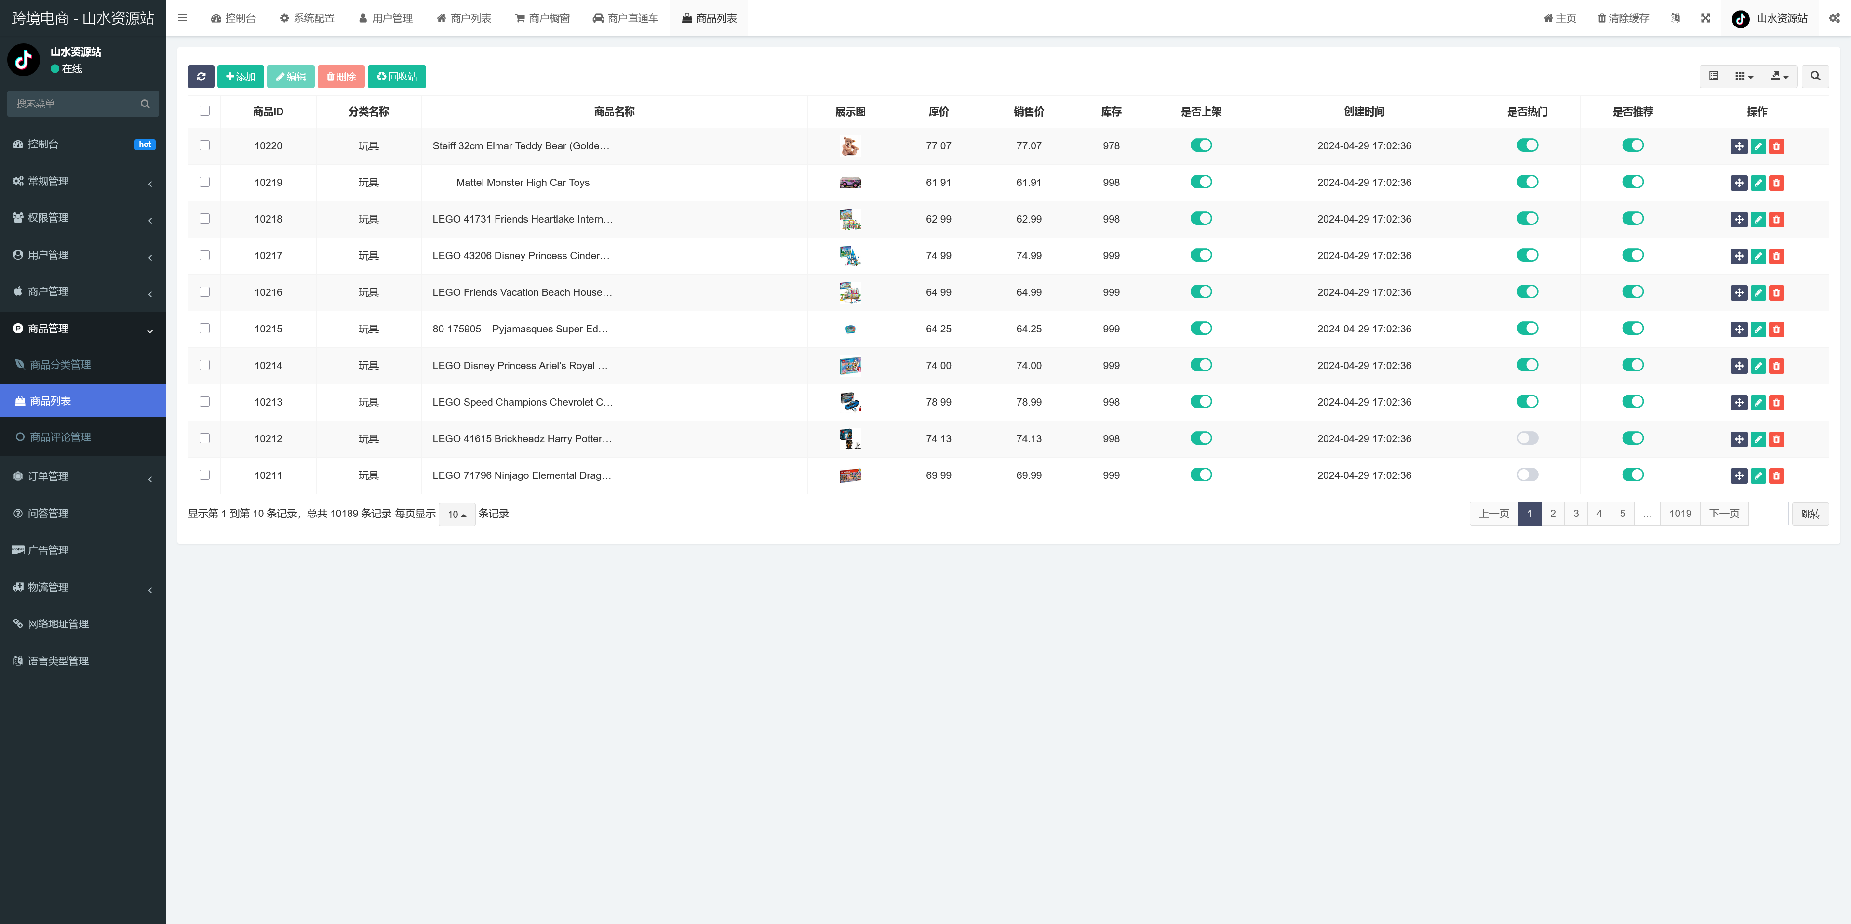Turn off on-shelf toggle for product 10216
Viewport: 1851px width, 924px height.
(1201, 291)
